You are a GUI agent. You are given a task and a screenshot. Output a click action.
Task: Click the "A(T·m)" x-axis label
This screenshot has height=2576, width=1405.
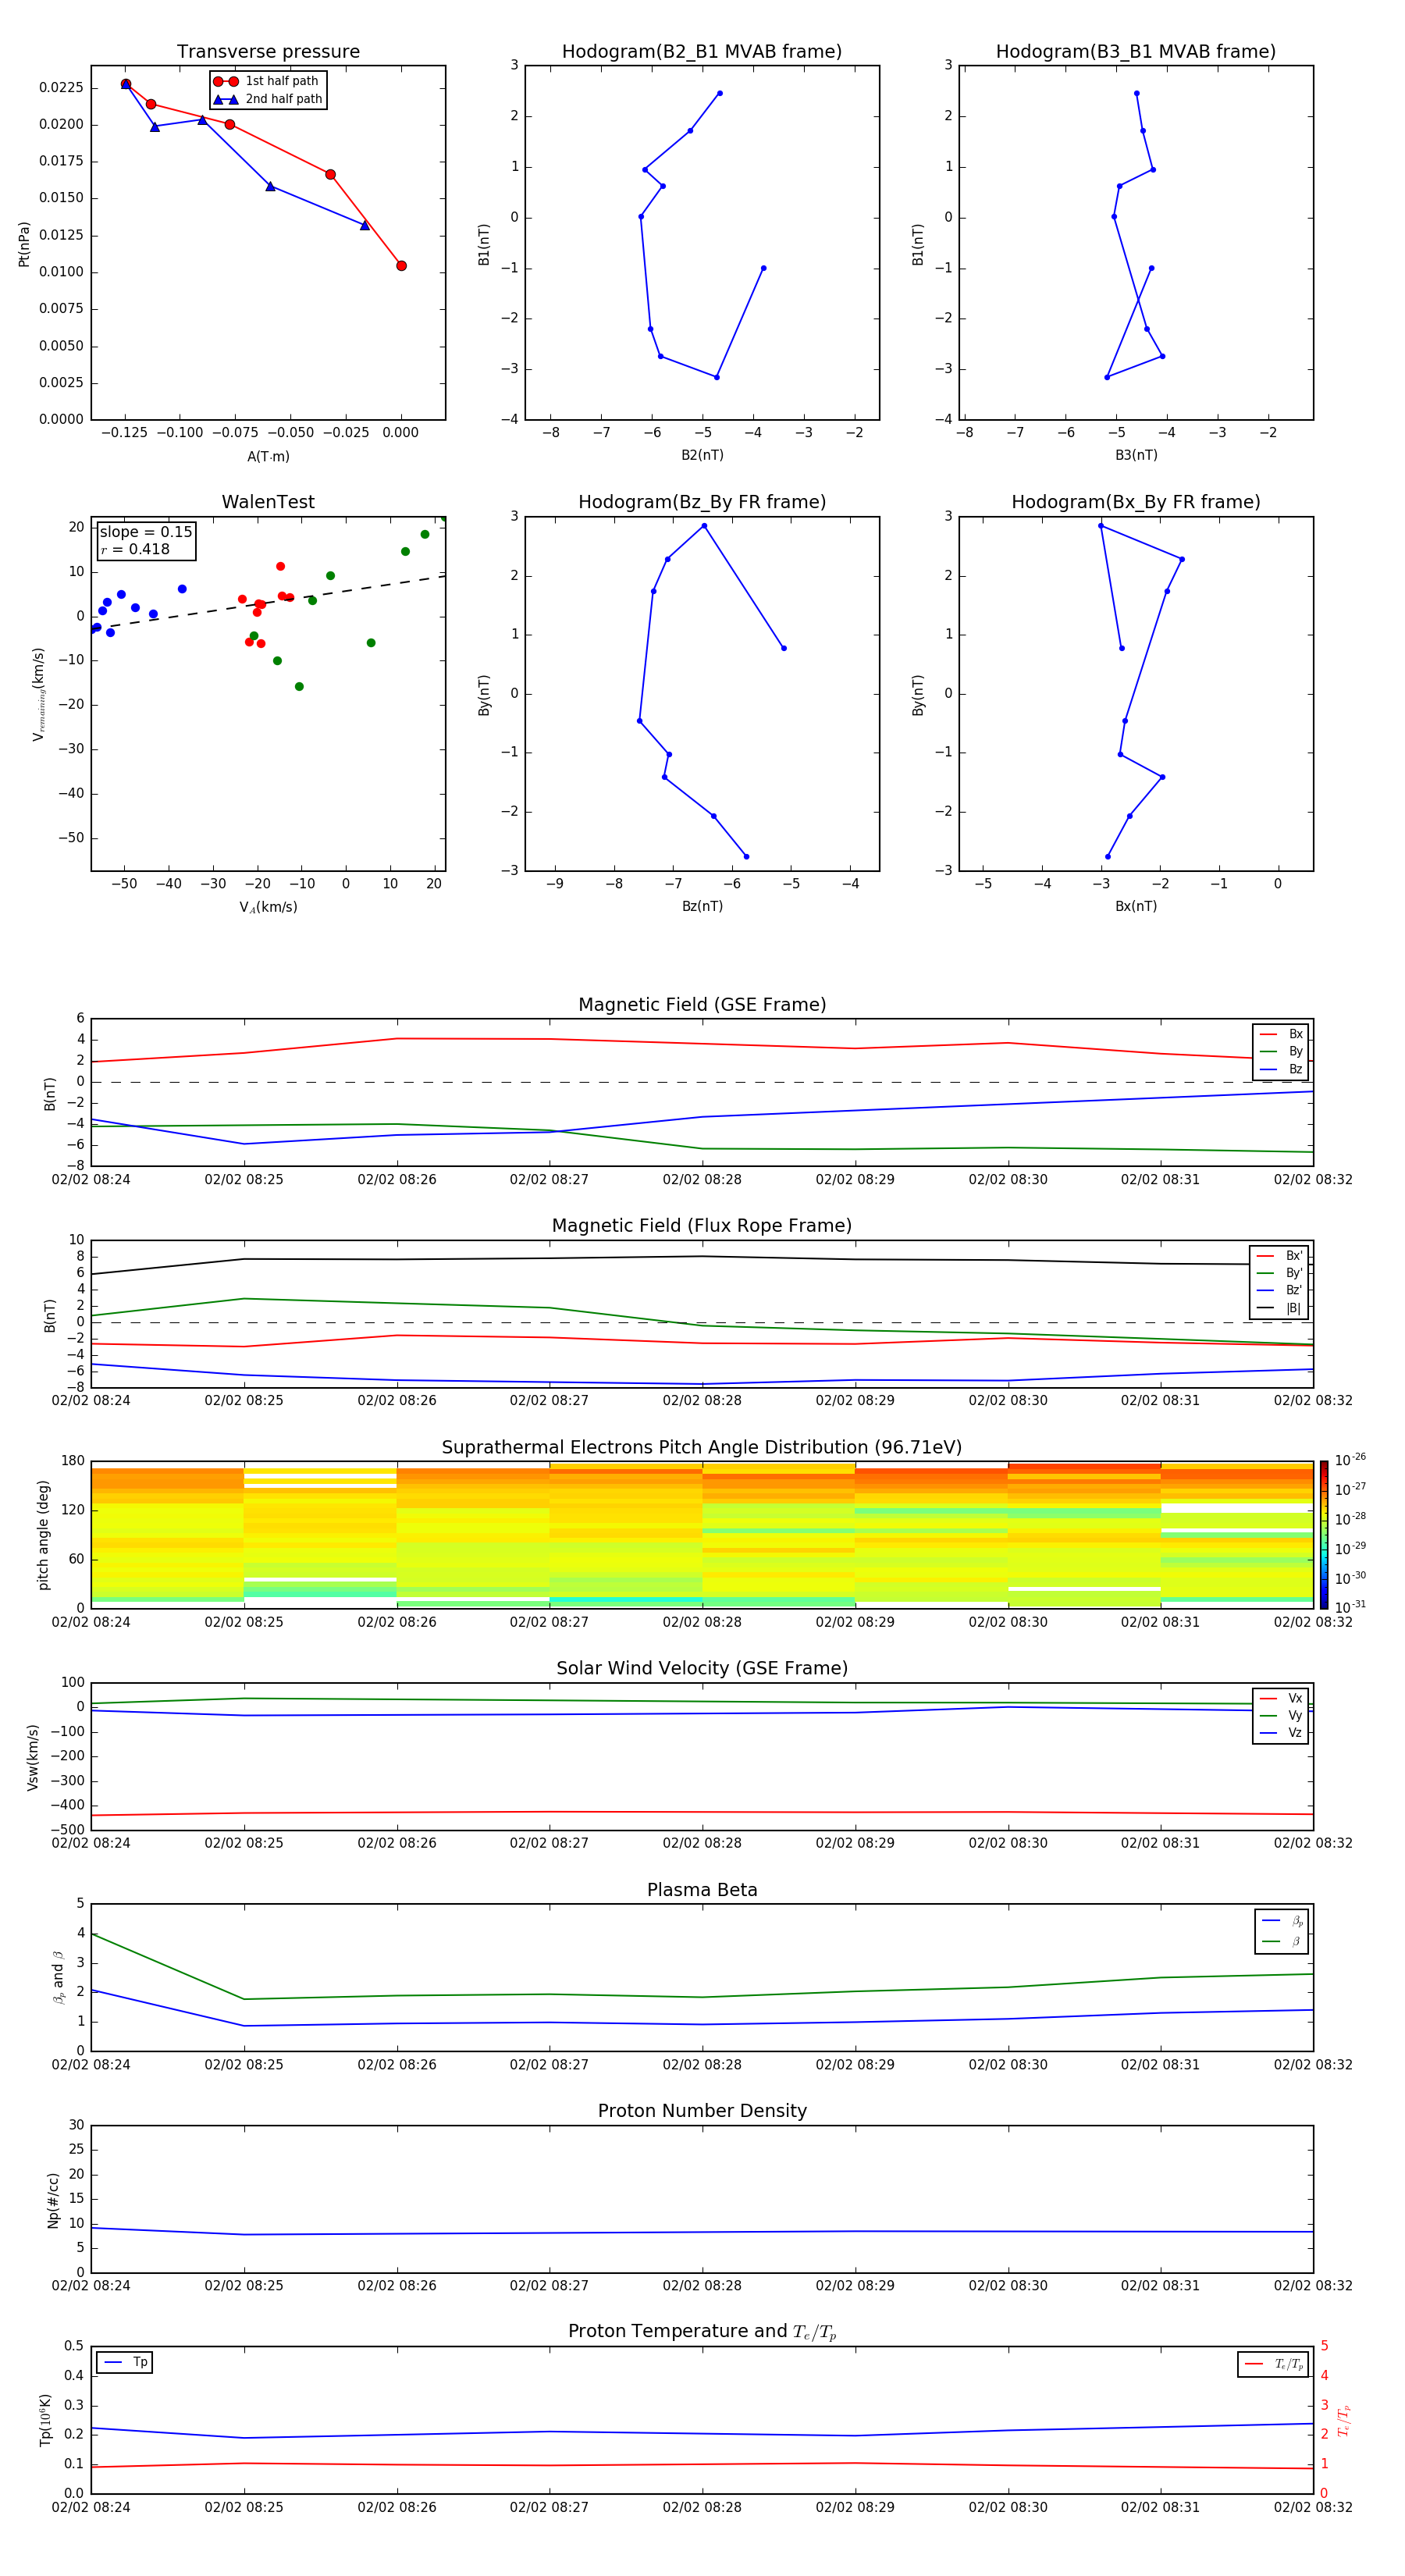coord(268,457)
